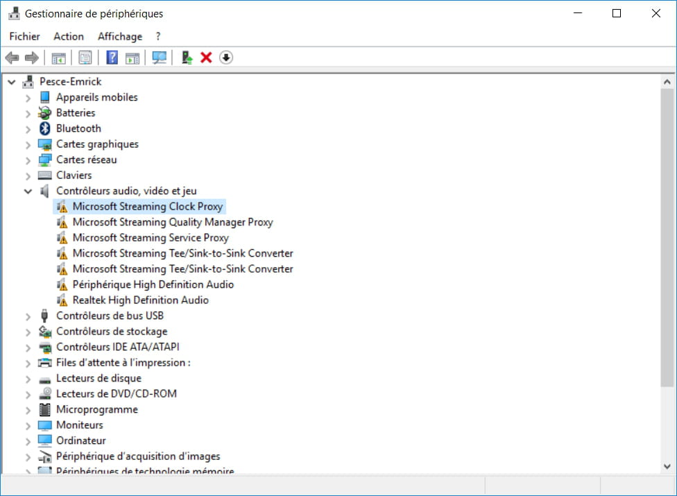
Task: Click warning icon beside Microsoft Streaming Clock Proxy
Action: (x=62, y=207)
